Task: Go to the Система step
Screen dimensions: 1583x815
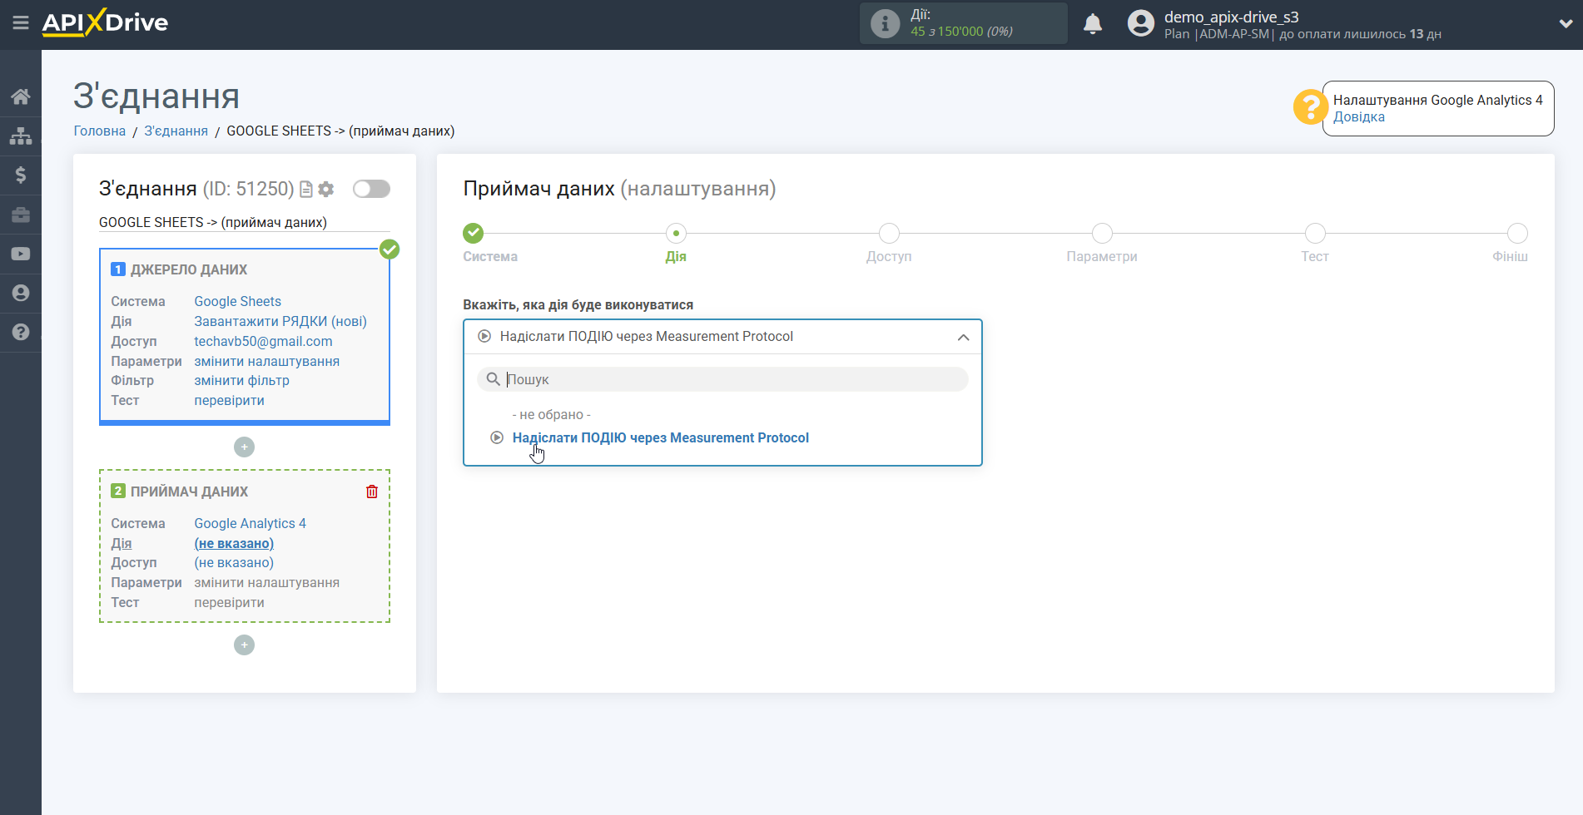Action: 474,233
